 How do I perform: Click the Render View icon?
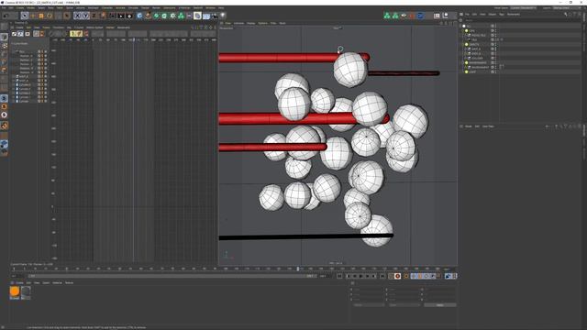pyautogui.click(x=113, y=16)
